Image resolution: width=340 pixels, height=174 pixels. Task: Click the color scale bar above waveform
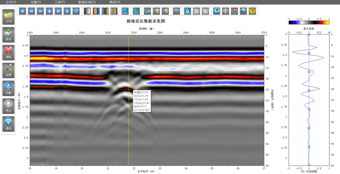309,22
